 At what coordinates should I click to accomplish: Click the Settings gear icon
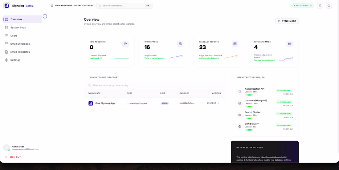6,60
